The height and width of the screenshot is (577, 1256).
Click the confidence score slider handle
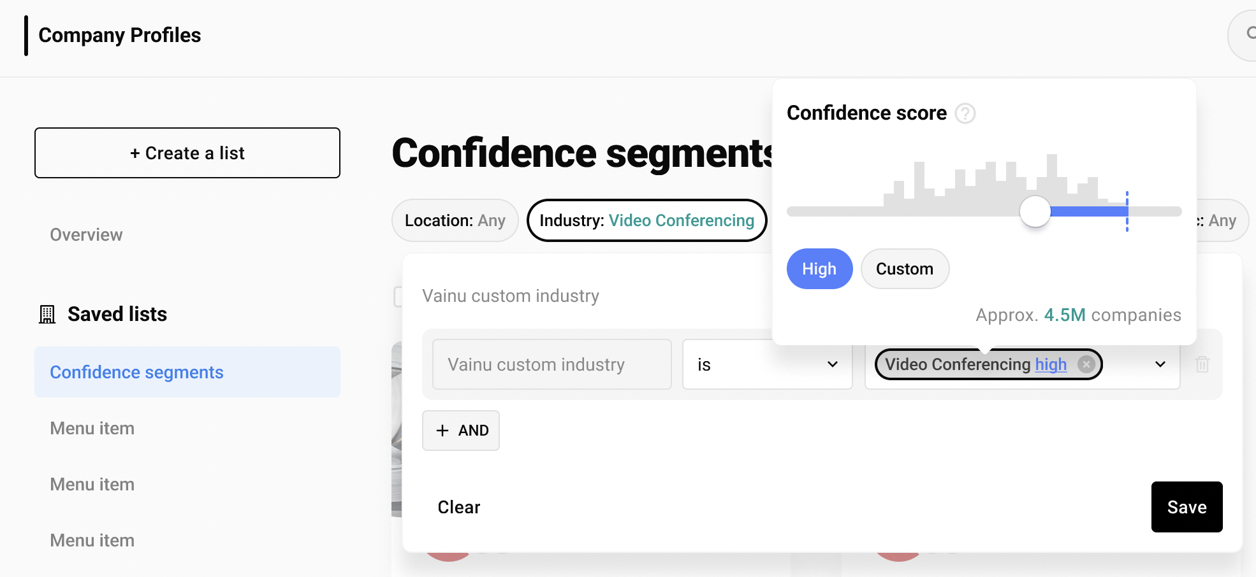1034,211
